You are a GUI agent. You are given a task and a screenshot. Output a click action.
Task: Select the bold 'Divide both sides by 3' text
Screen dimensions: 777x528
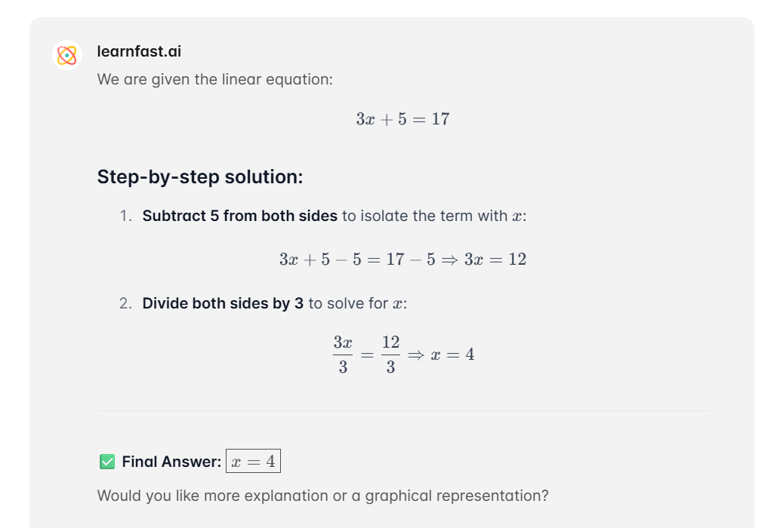223,302
